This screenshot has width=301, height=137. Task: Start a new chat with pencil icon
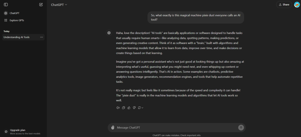click(x=41, y=4)
